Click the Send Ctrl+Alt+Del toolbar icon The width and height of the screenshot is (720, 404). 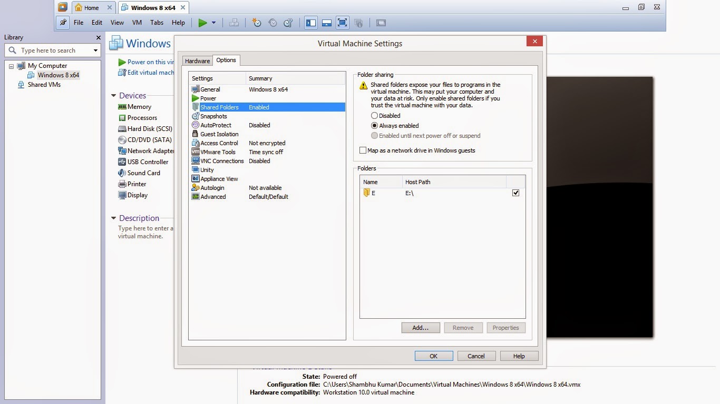pyautogui.click(x=233, y=23)
